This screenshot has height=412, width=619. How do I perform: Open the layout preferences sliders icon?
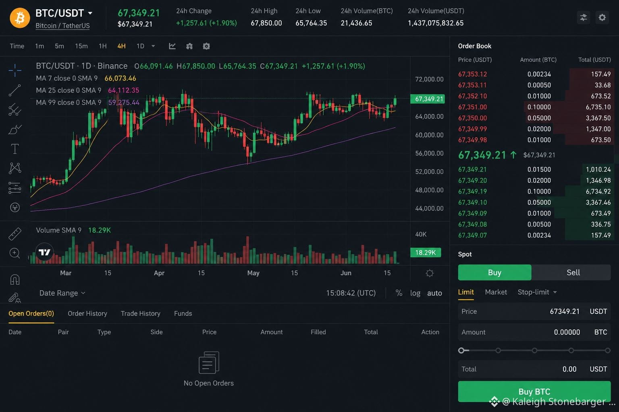click(584, 17)
